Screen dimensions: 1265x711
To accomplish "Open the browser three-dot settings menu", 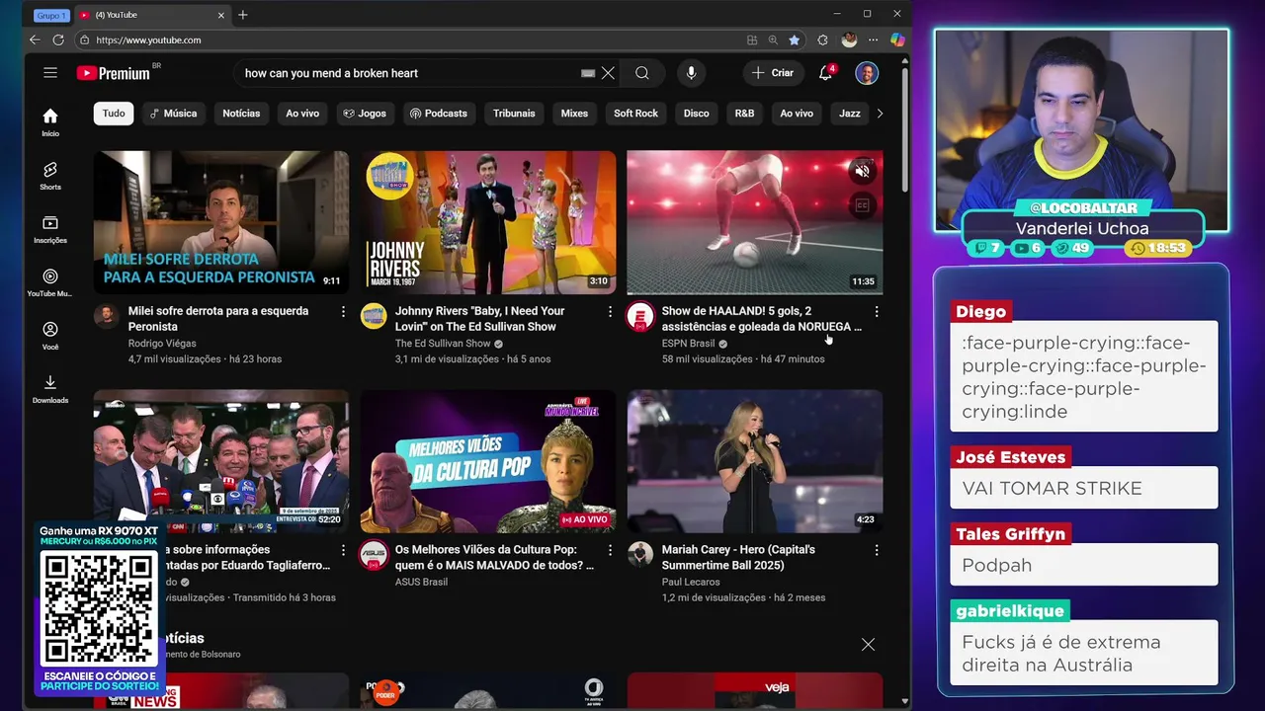I will point(873,39).
